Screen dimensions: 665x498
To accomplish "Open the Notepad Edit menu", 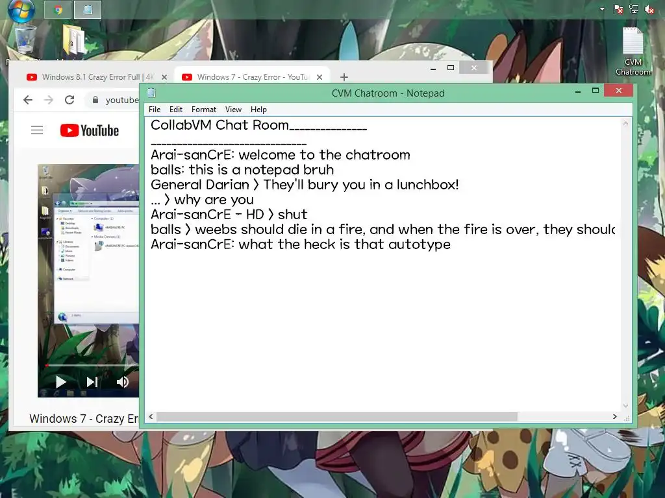I will click(175, 110).
